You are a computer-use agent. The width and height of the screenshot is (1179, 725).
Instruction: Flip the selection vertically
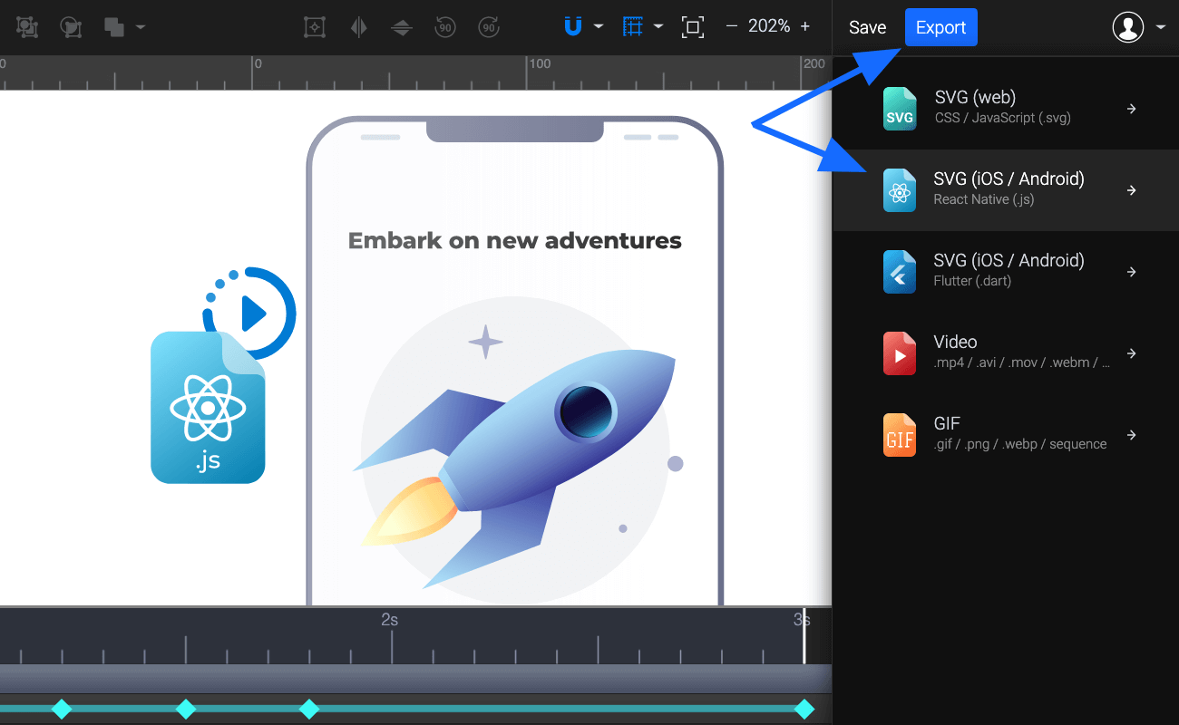tap(401, 27)
